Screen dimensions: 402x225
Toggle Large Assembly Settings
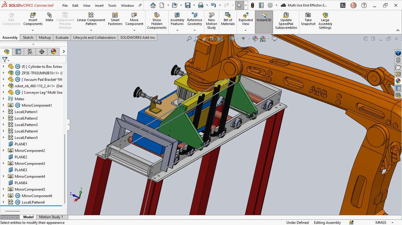coord(325,21)
